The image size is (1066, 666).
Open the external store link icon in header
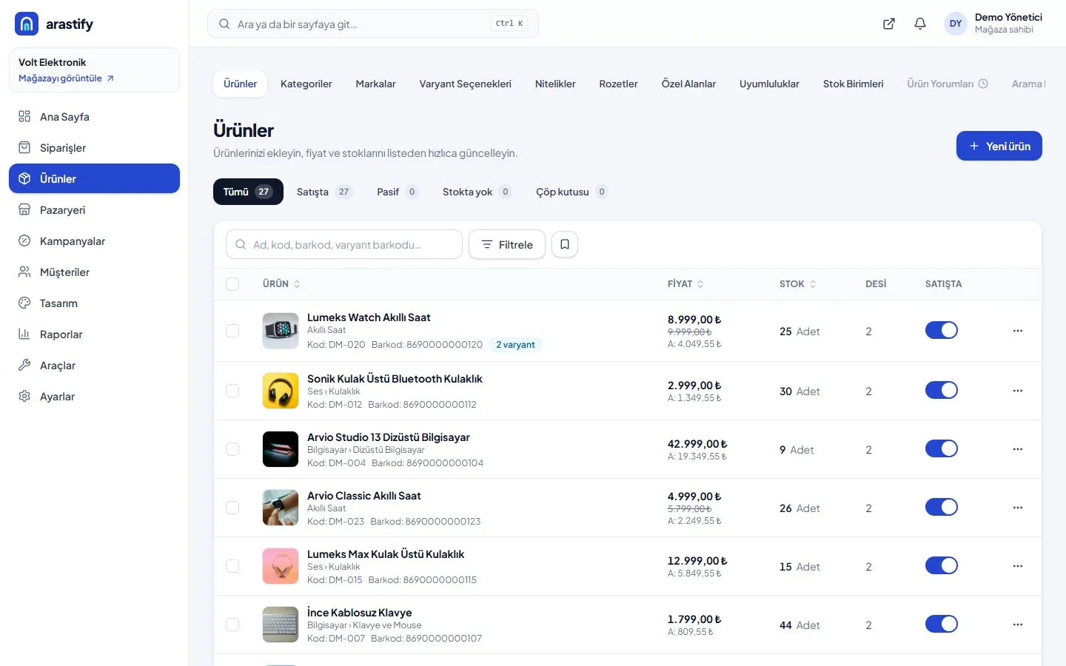[x=889, y=24]
